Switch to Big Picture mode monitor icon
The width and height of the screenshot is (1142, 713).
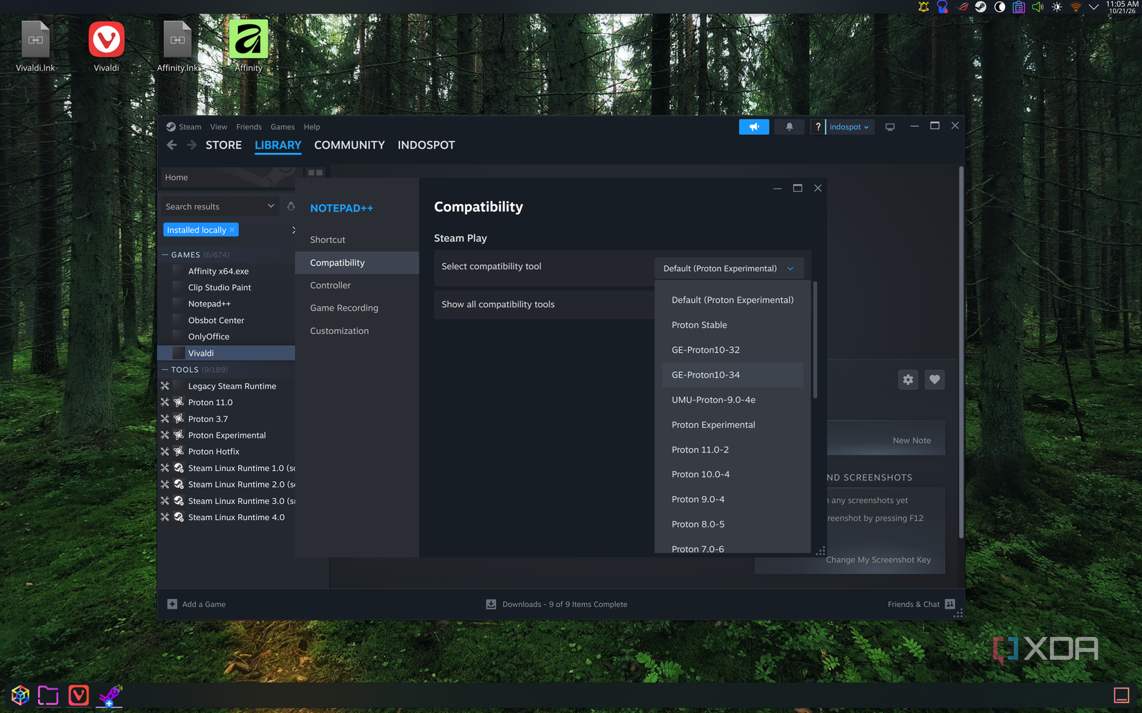tap(890, 127)
